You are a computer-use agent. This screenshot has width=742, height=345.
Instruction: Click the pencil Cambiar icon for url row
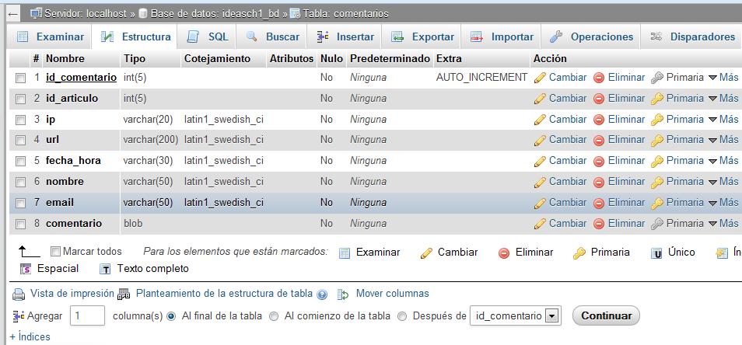pos(540,141)
